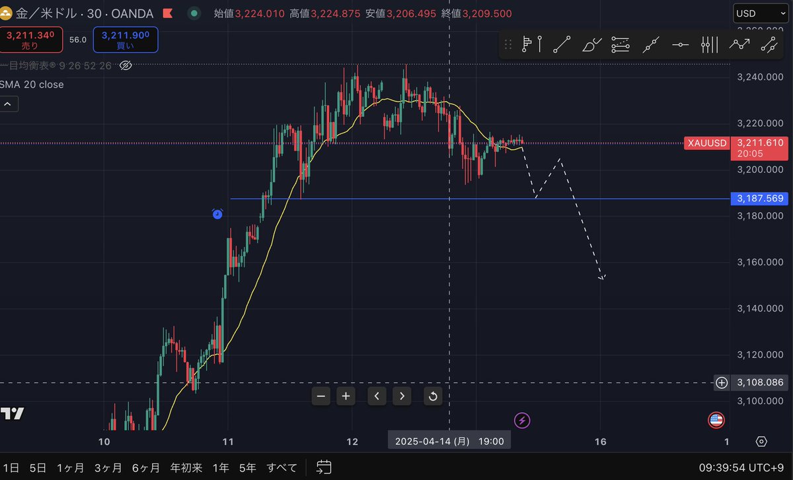The image size is (793, 480).
Task: Click the high price 高値 3,224.875
Action: coord(326,14)
